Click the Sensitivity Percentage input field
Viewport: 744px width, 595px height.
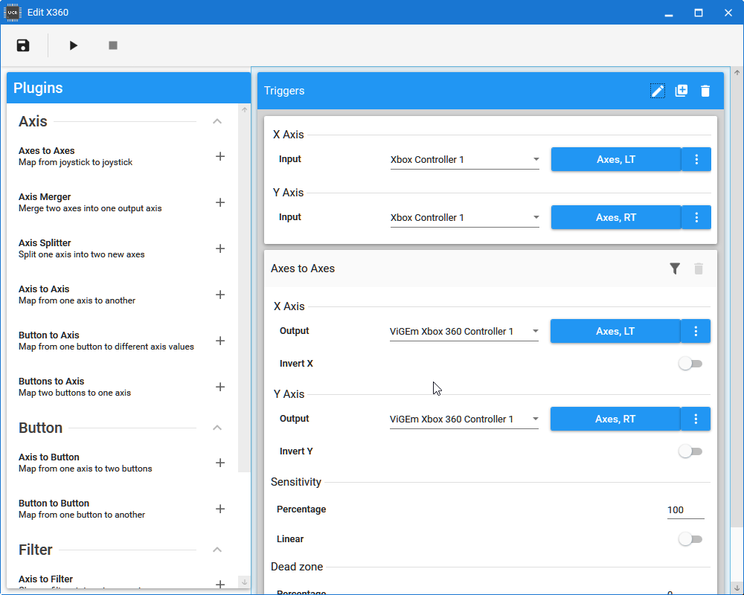pos(684,510)
